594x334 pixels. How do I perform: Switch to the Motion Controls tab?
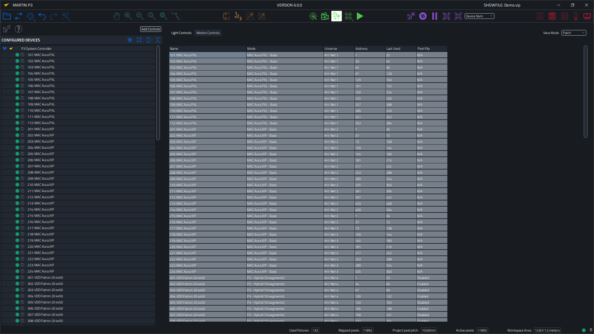point(208,33)
